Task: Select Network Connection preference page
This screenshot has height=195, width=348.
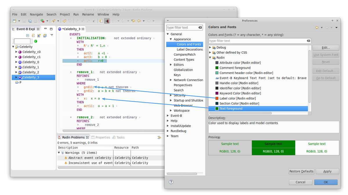Action: pos(188,80)
